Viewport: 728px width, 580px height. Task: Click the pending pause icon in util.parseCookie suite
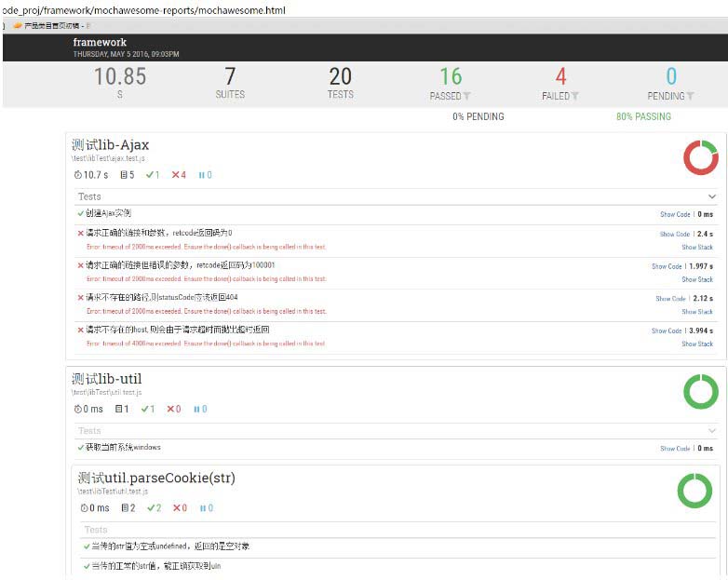[x=203, y=508]
